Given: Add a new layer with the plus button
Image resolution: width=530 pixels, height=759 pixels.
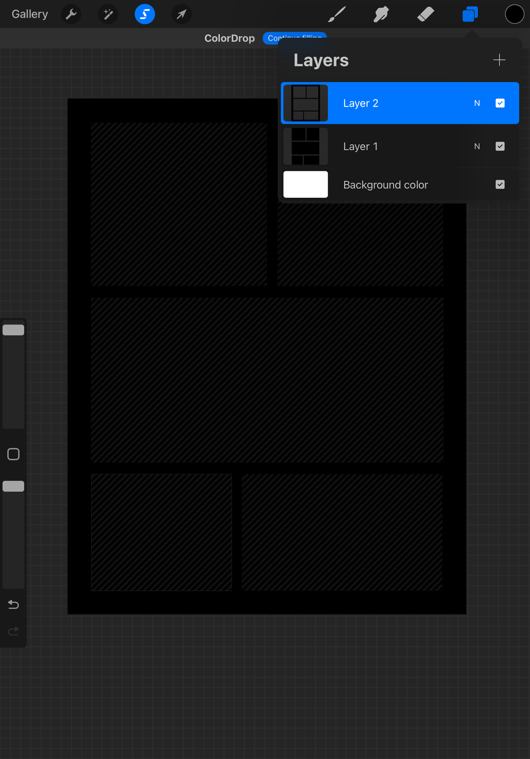Looking at the screenshot, I should click(499, 60).
